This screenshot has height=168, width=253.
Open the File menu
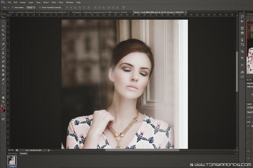(x=9, y=3)
